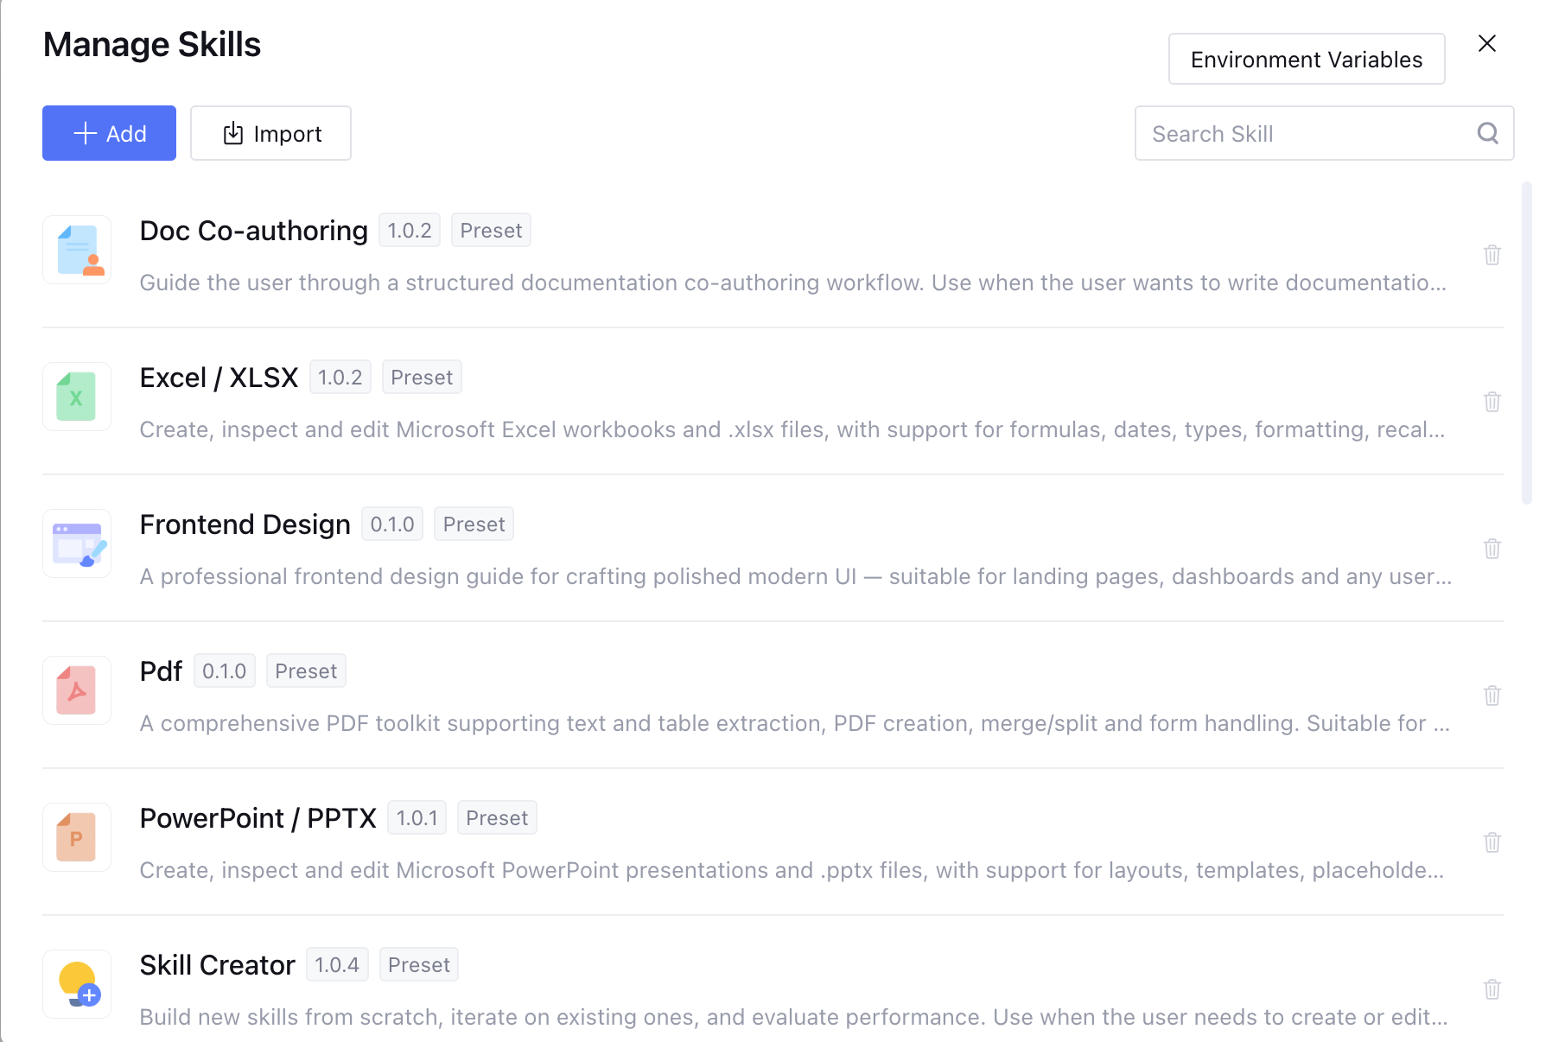Close the Manage Skills dialog
The width and height of the screenshot is (1552, 1042).
(x=1486, y=43)
